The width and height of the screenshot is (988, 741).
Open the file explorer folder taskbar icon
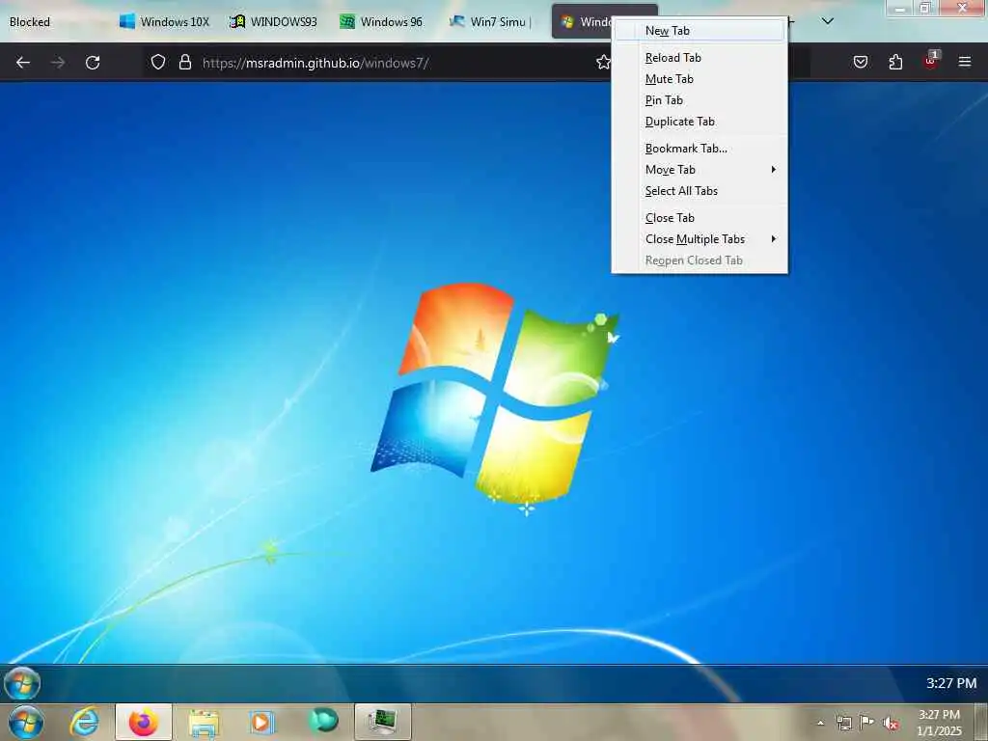point(205,723)
